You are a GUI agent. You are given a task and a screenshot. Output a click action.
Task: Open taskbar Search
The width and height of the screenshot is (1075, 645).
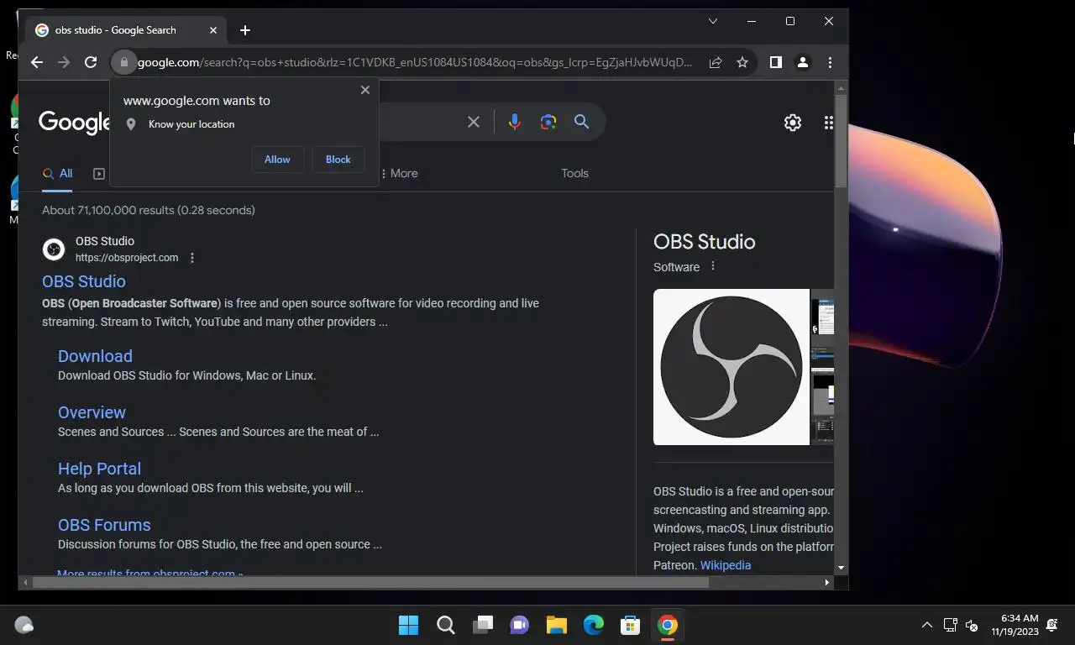point(446,625)
